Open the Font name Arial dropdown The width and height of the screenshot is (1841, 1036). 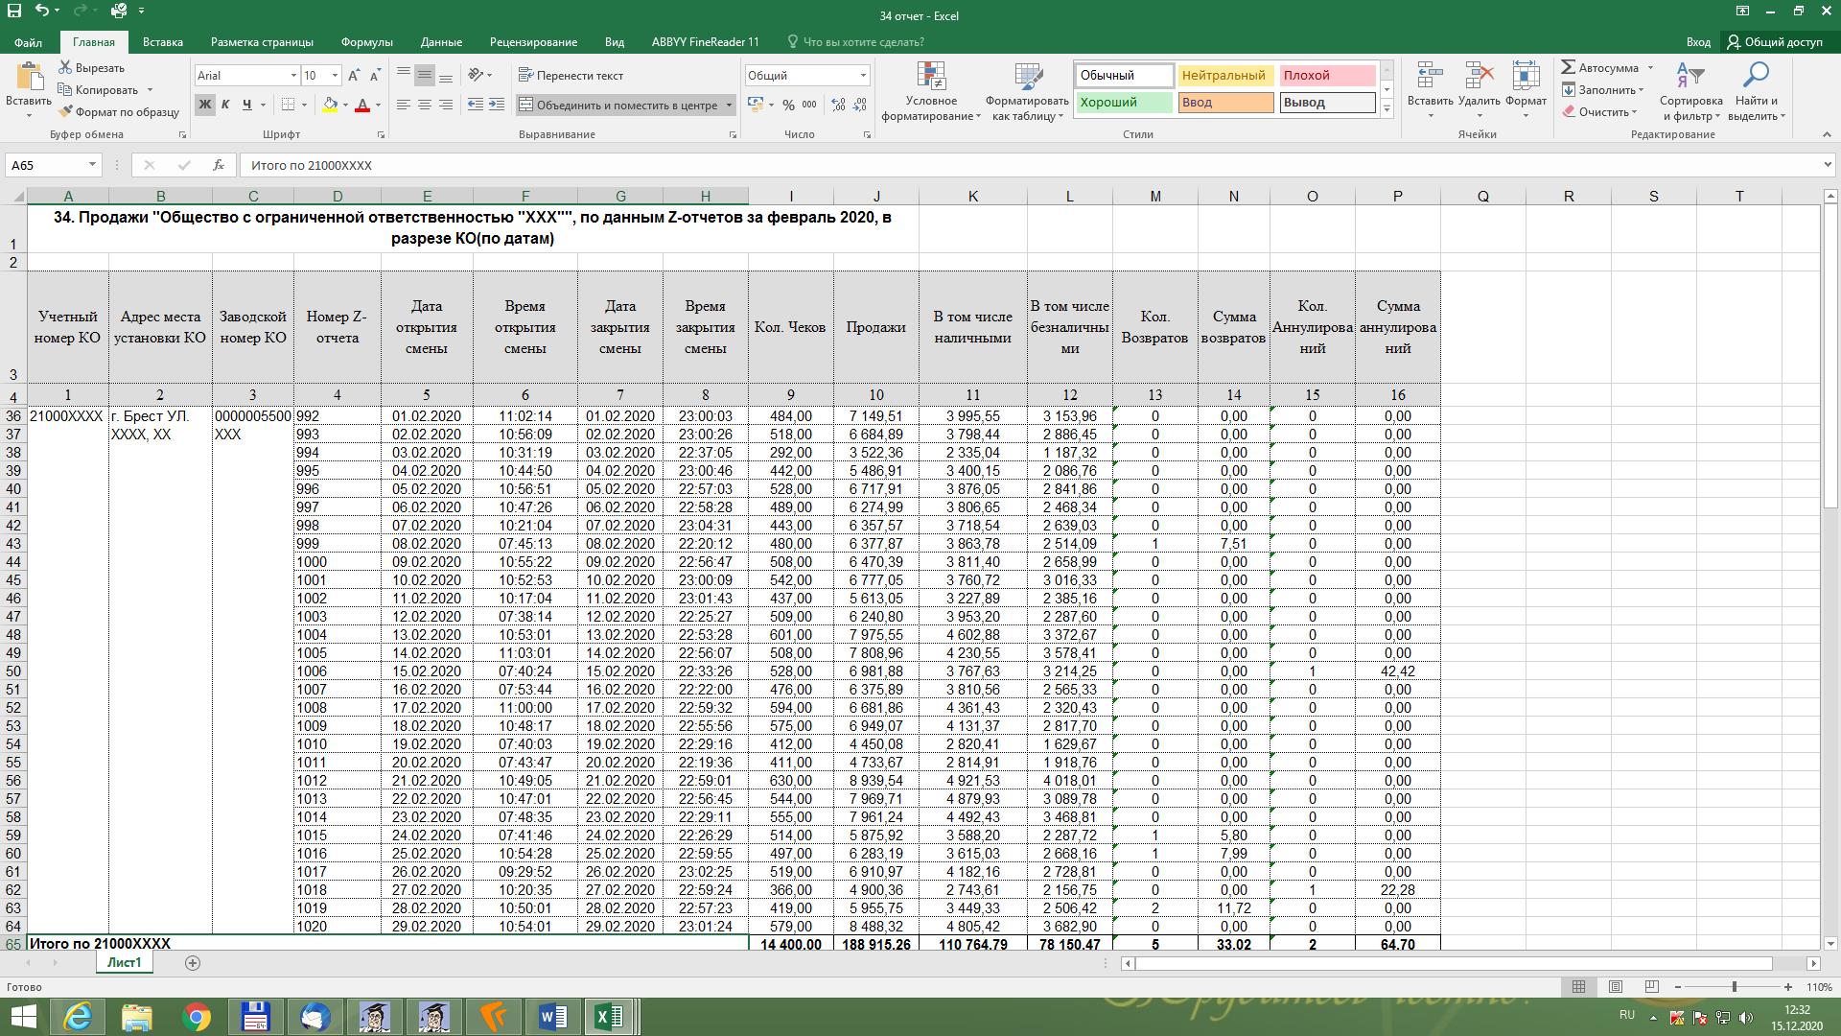click(293, 75)
